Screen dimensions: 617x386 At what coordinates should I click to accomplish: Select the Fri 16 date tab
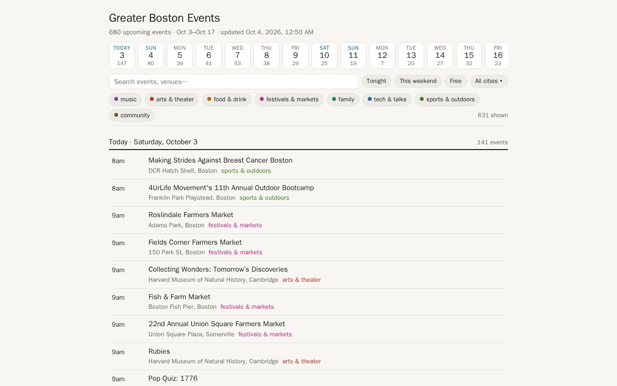[496, 55]
